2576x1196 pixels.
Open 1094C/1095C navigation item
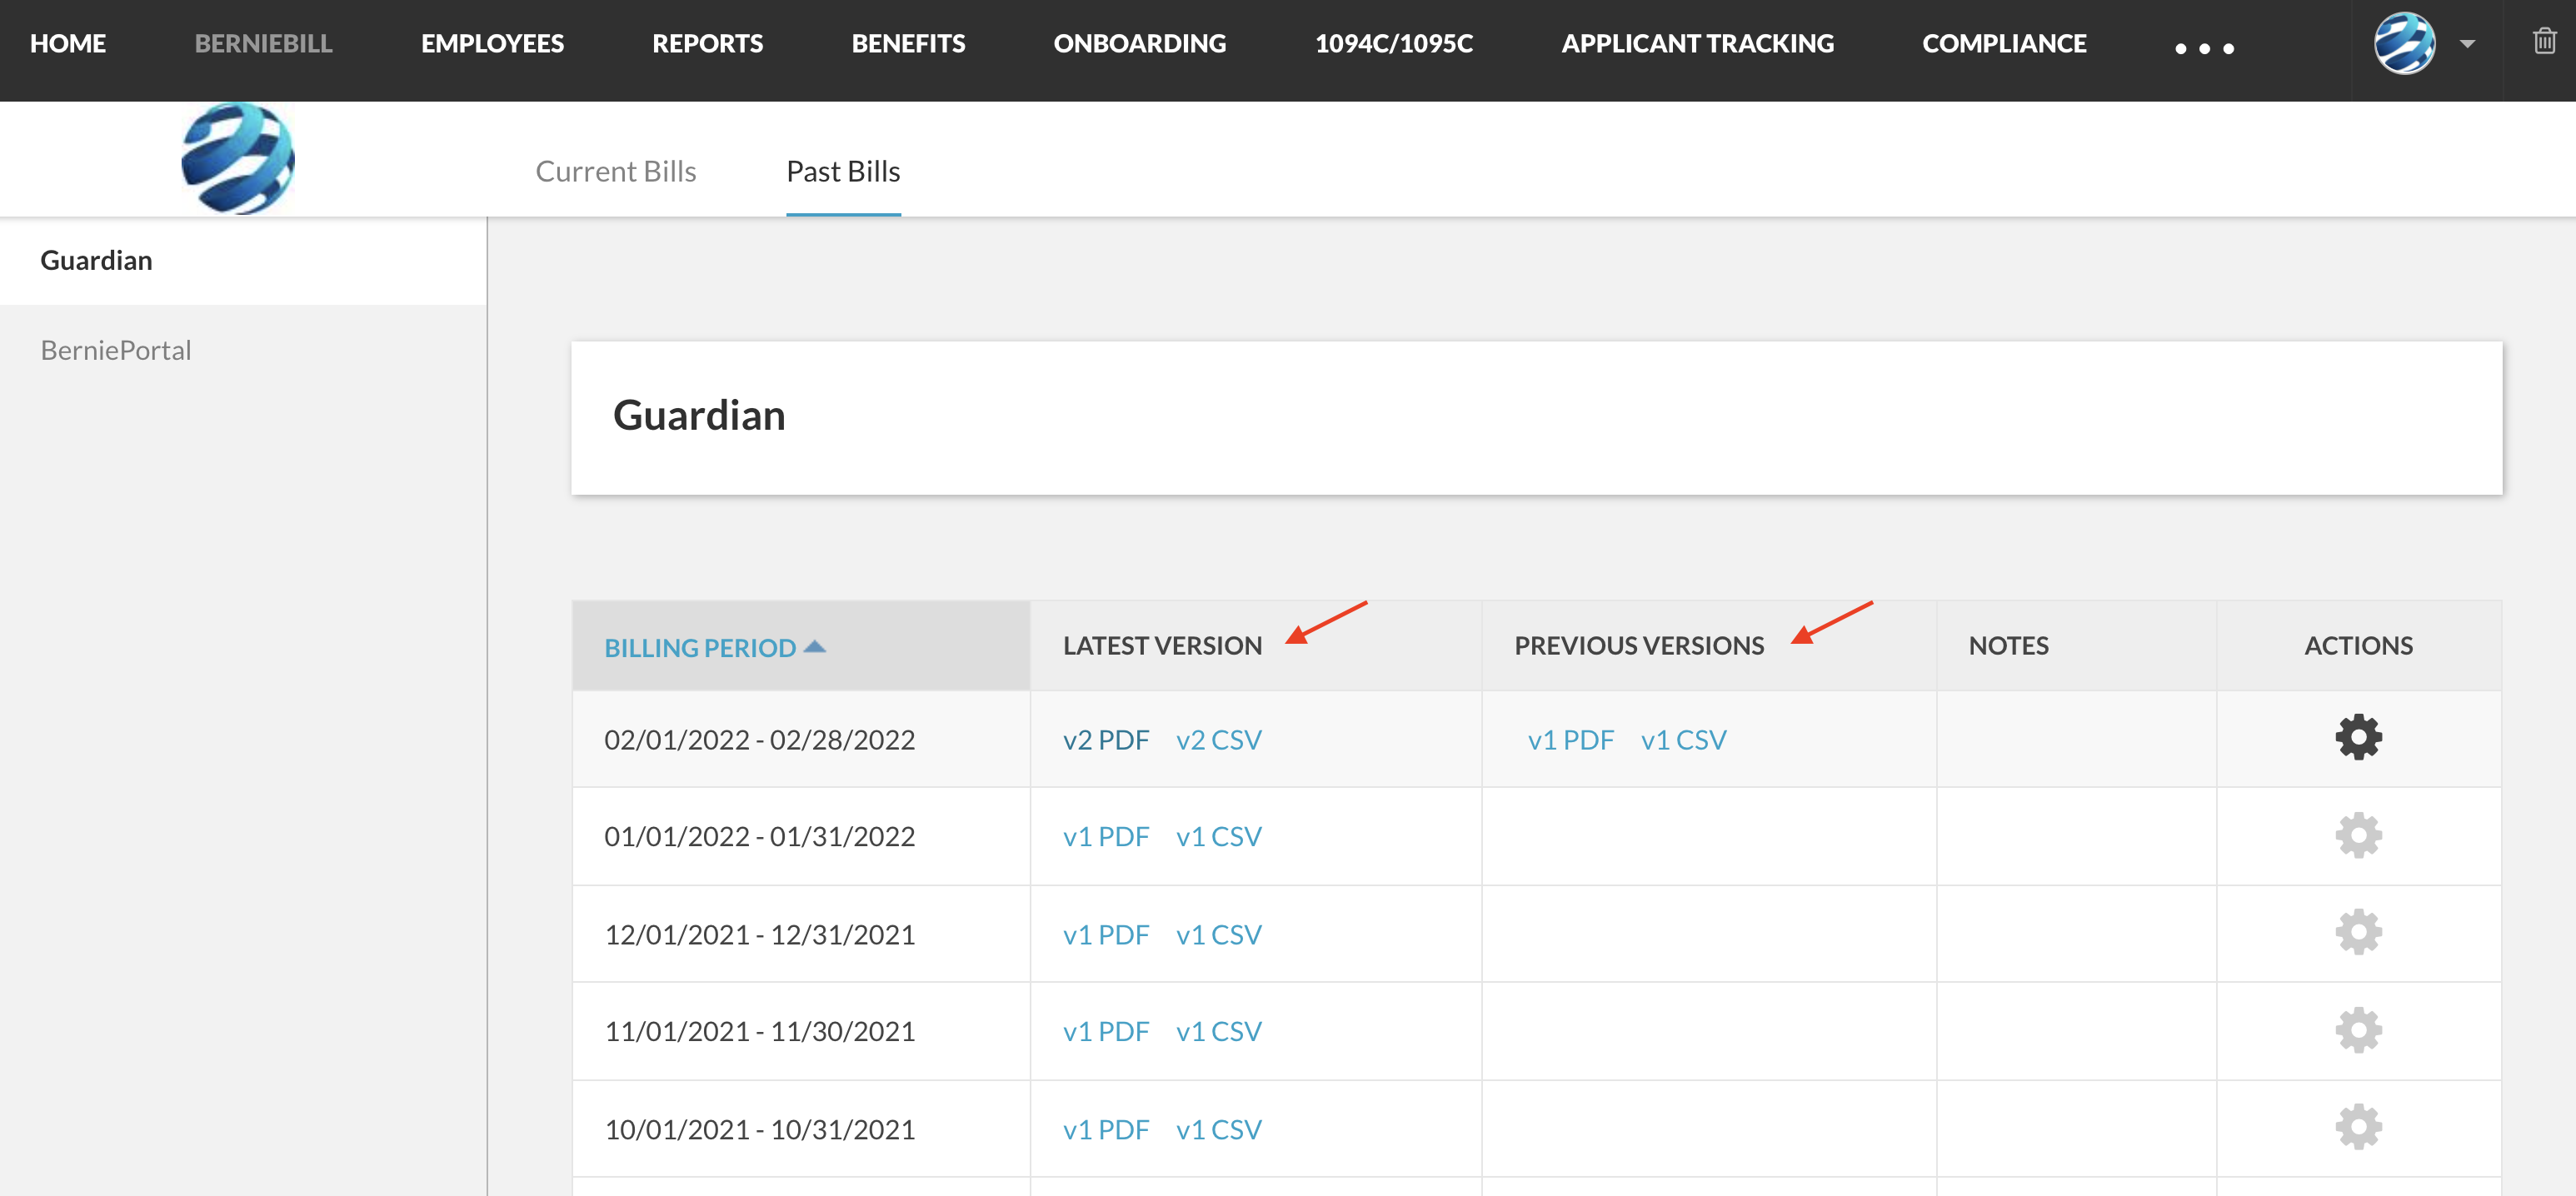(1393, 43)
